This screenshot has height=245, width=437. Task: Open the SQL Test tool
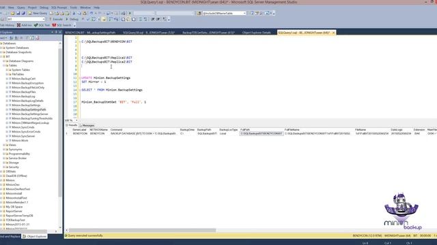click(x=42, y=25)
